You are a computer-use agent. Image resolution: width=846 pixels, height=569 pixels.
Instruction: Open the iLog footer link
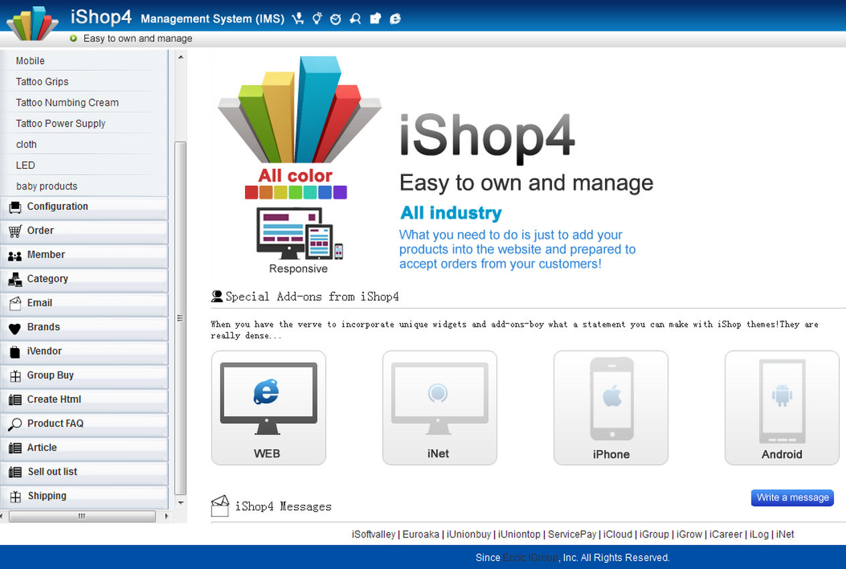(x=759, y=534)
